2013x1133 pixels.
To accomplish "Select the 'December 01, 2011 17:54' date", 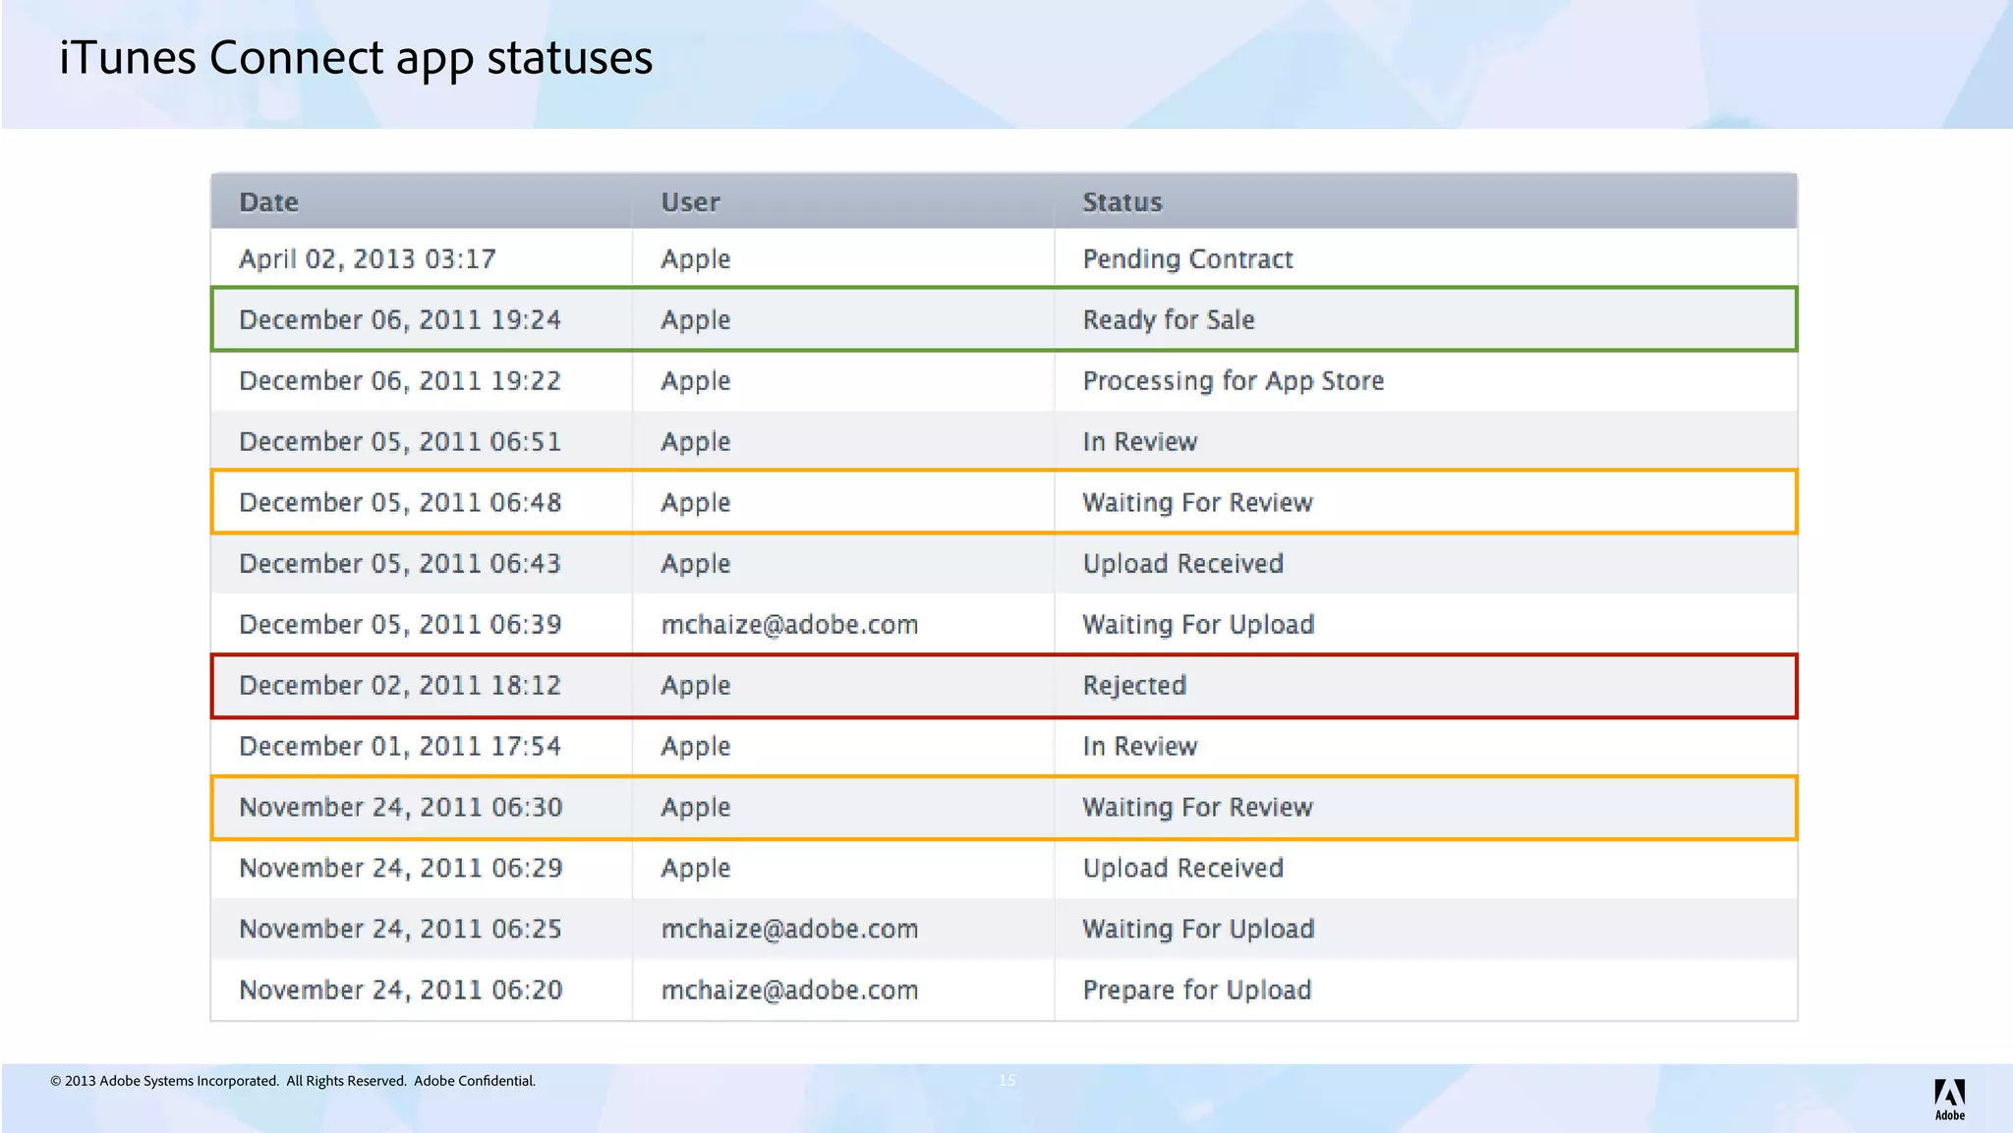I will click(x=400, y=747).
